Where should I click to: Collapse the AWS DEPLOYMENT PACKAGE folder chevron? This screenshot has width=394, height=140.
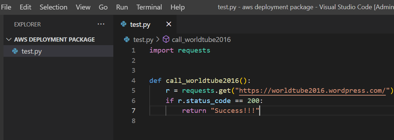pos(9,39)
